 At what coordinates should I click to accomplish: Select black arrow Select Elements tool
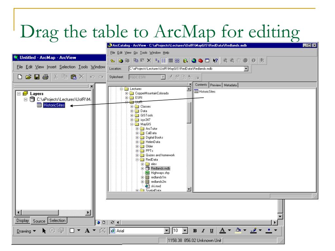tap(44, 231)
